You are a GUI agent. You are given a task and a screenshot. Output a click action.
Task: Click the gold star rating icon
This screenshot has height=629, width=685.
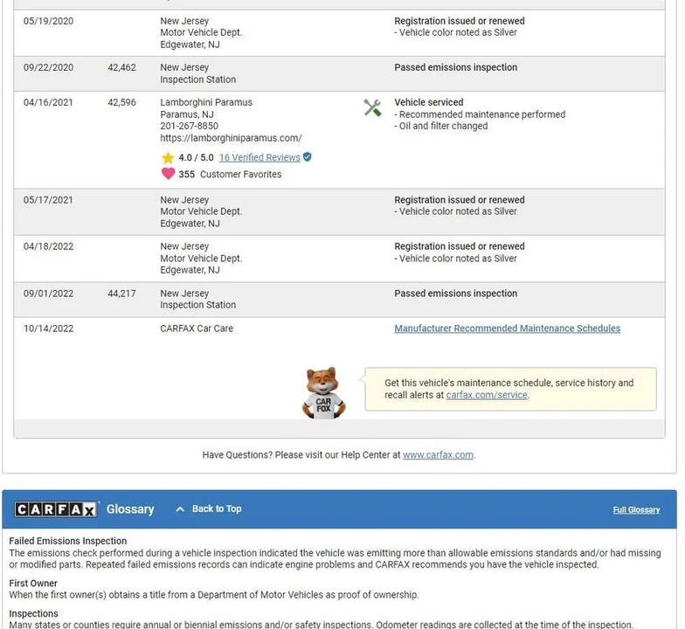(168, 157)
